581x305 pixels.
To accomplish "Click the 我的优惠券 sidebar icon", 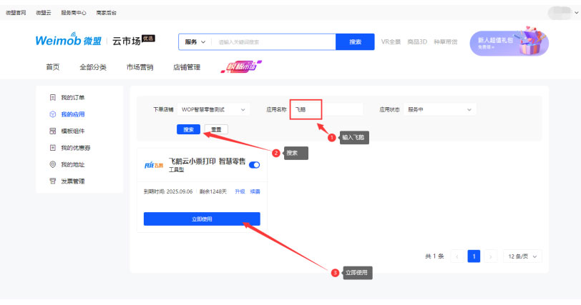I will pyautogui.click(x=52, y=148).
